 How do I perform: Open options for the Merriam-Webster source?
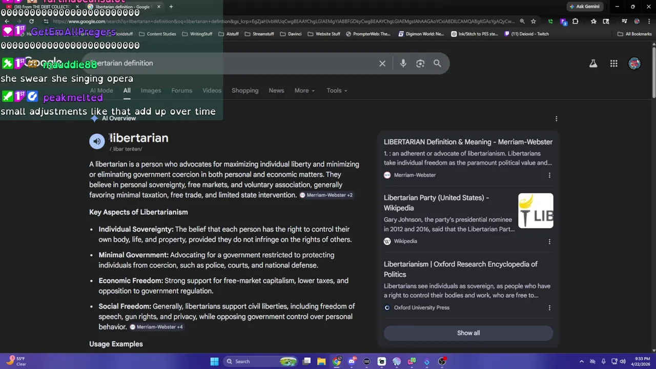pos(549,175)
